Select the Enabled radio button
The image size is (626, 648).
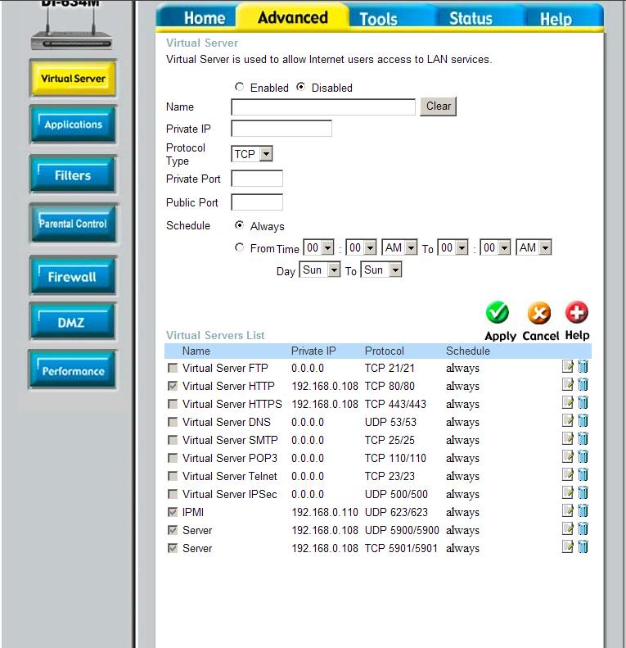point(240,87)
